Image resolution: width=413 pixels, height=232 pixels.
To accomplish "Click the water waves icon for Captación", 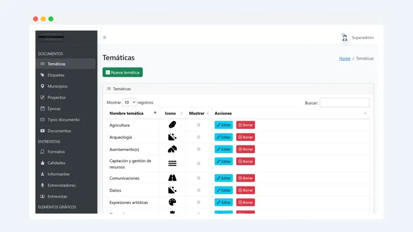I will tap(172, 163).
